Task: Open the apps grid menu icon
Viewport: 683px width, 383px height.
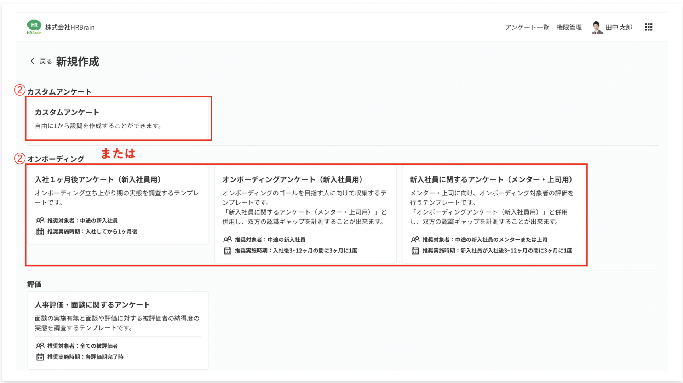Action: [x=648, y=27]
